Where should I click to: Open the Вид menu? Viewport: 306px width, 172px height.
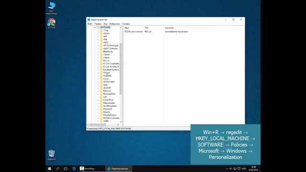[x=105, y=24]
